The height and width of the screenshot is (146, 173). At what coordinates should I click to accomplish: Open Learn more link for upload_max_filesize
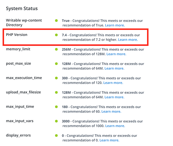[x=114, y=97]
